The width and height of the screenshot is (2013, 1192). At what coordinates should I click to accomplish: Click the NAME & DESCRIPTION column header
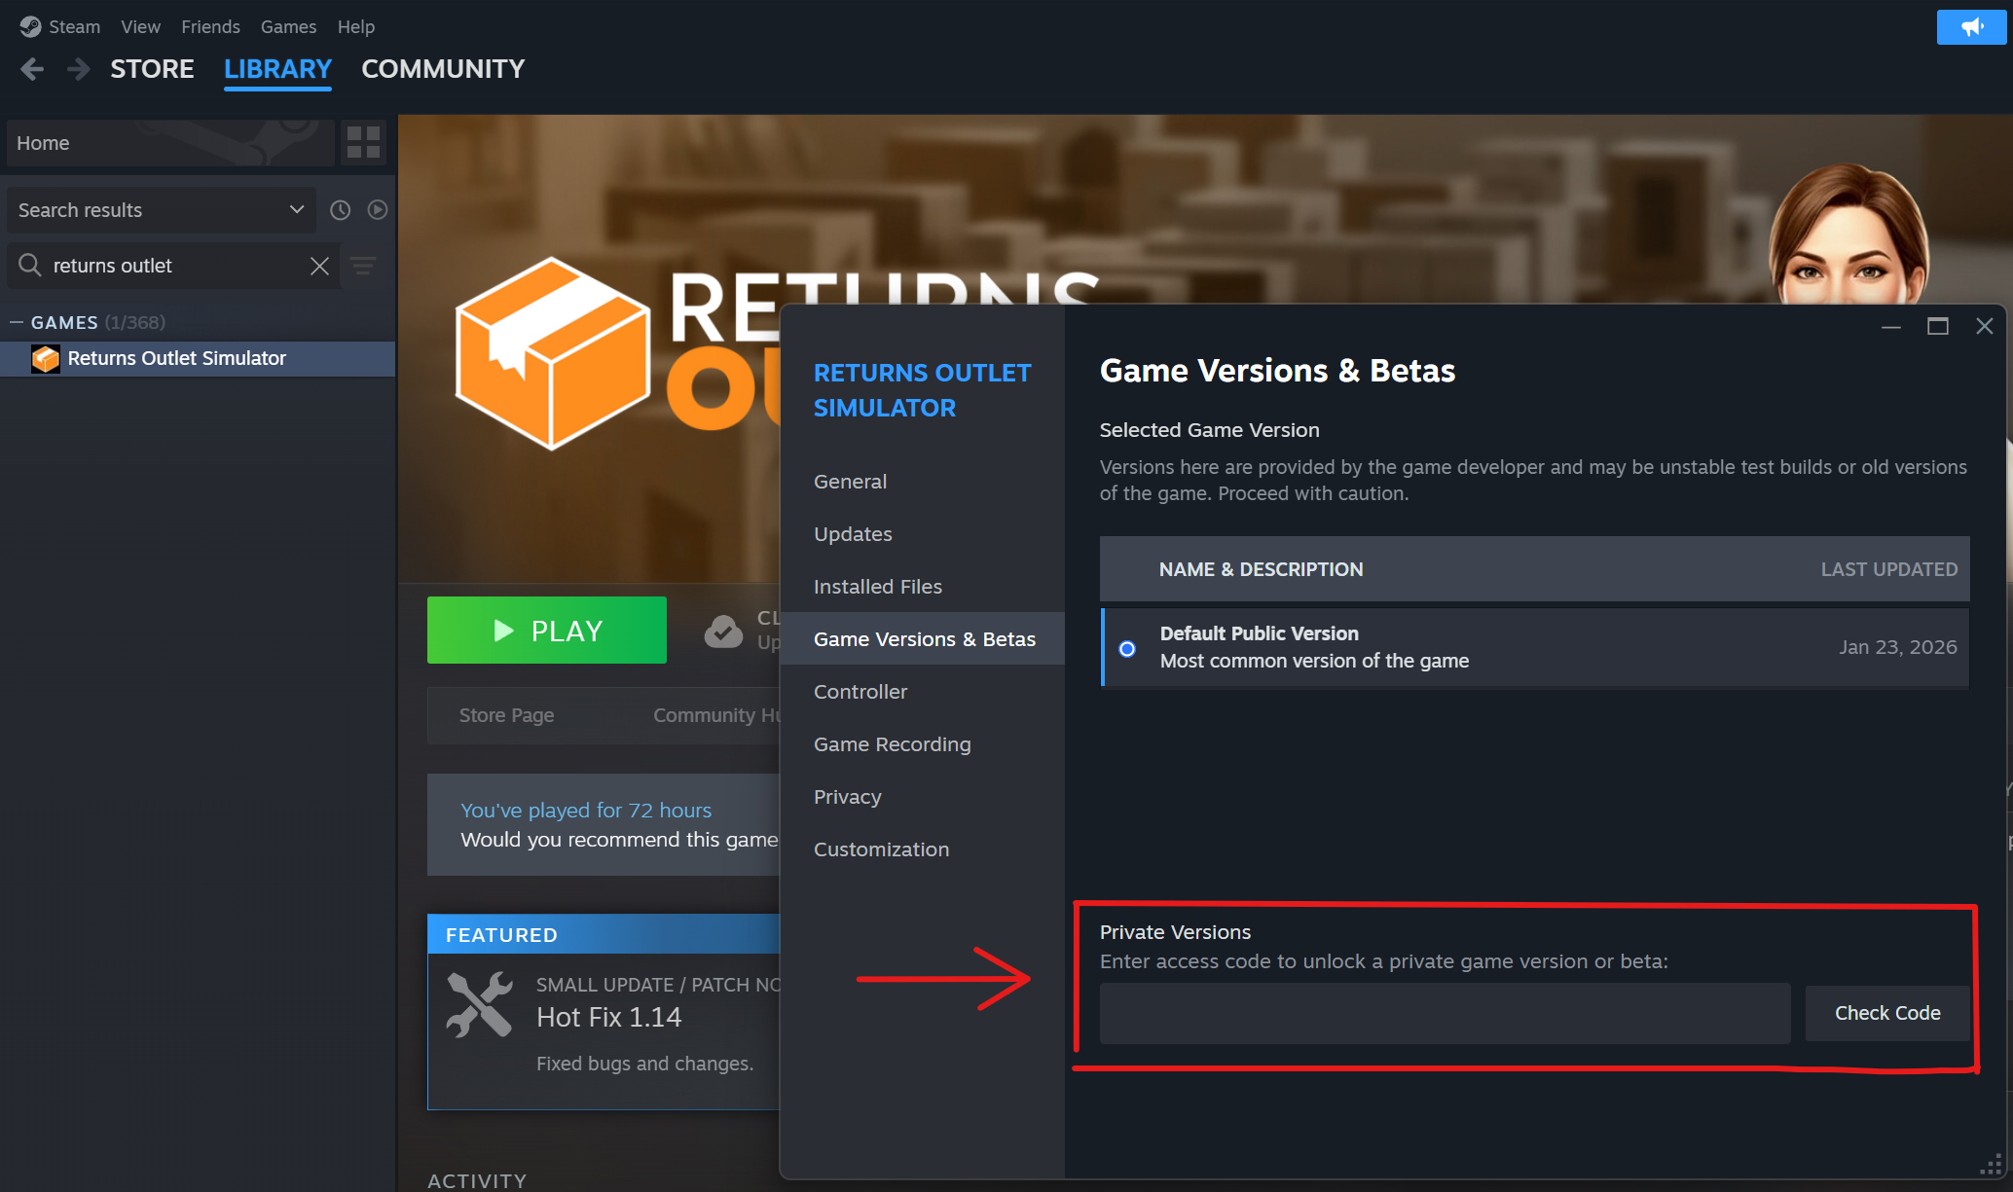1261,569
